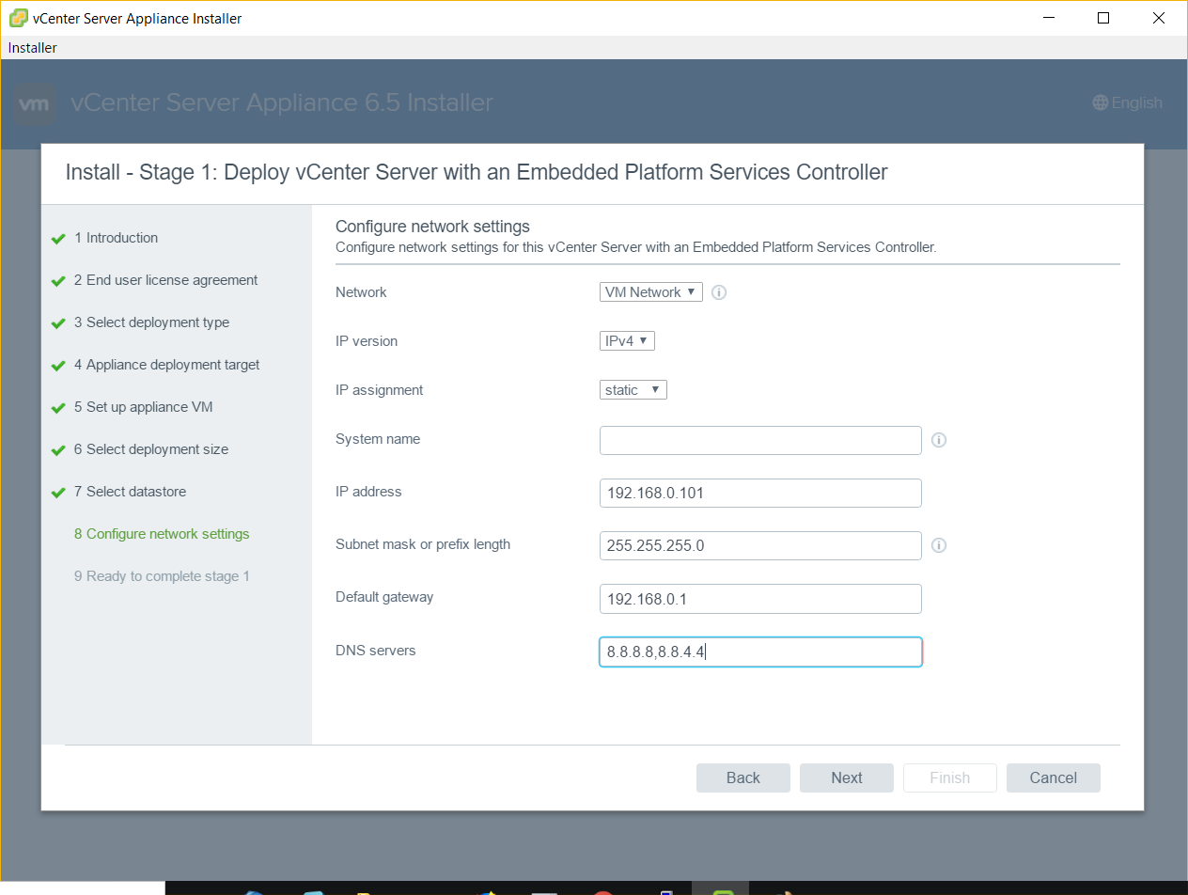
Task: Click the Next button
Action: 847,777
